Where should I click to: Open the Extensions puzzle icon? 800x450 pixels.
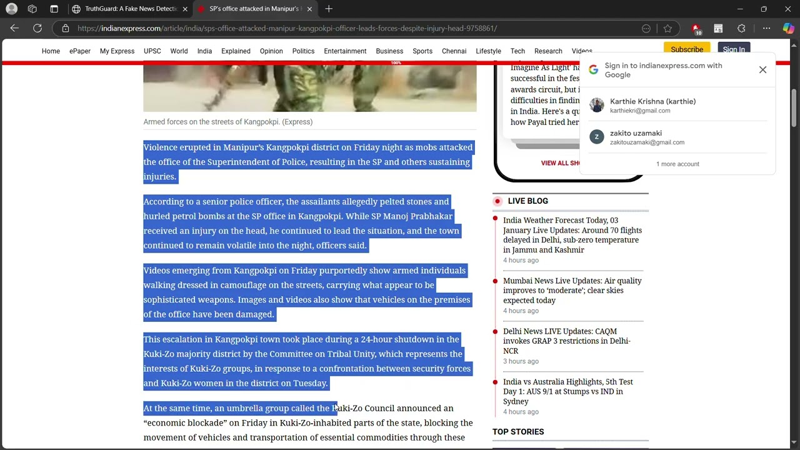(x=741, y=28)
